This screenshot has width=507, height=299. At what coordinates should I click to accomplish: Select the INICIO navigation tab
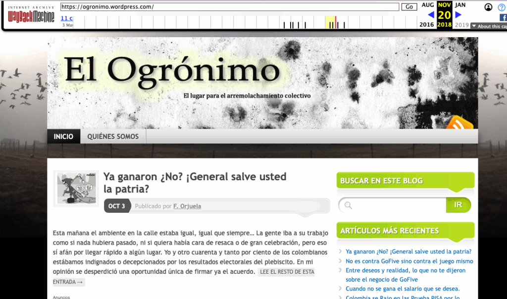coord(63,137)
